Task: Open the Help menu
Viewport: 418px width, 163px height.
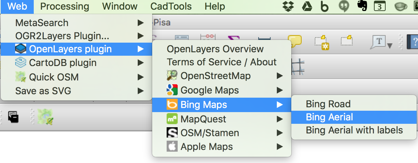Action: pyautogui.click(x=215, y=6)
